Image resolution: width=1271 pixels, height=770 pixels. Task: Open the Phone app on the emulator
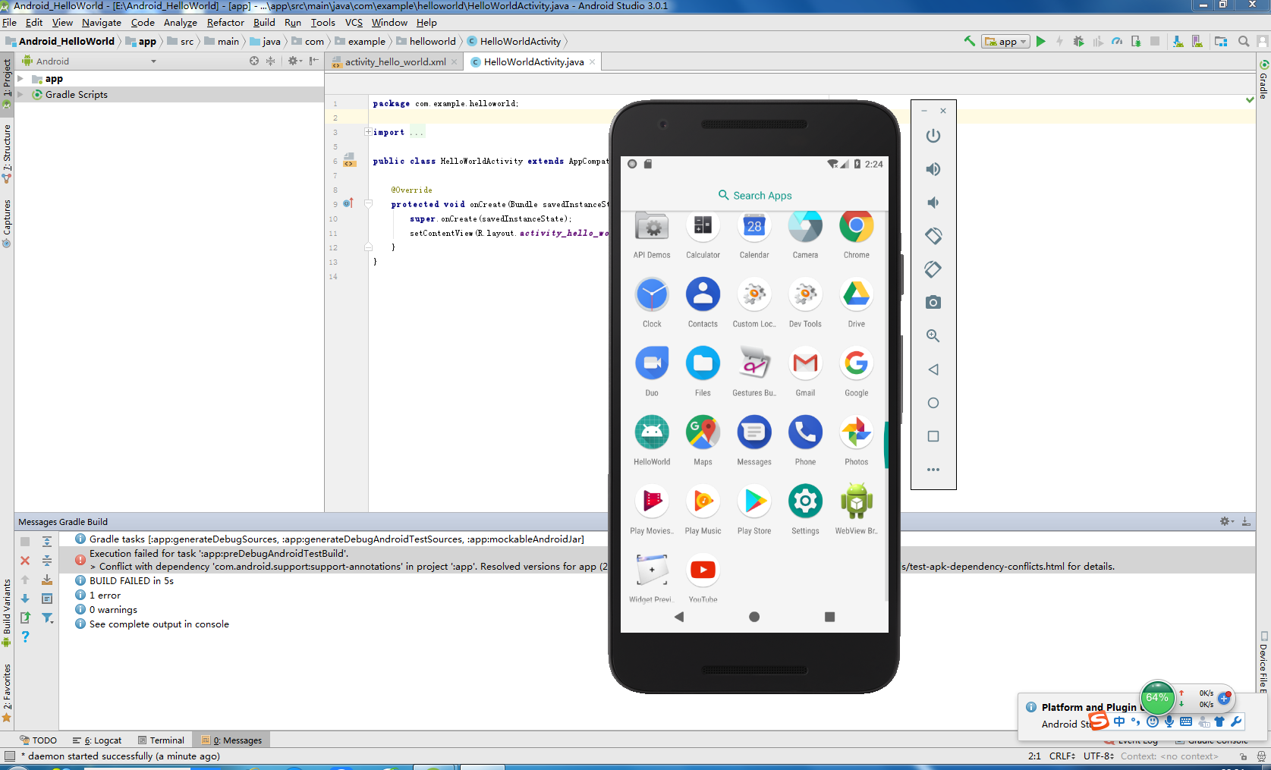(x=805, y=440)
